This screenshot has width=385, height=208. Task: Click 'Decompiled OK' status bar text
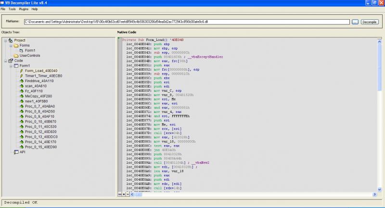(21, 202)
